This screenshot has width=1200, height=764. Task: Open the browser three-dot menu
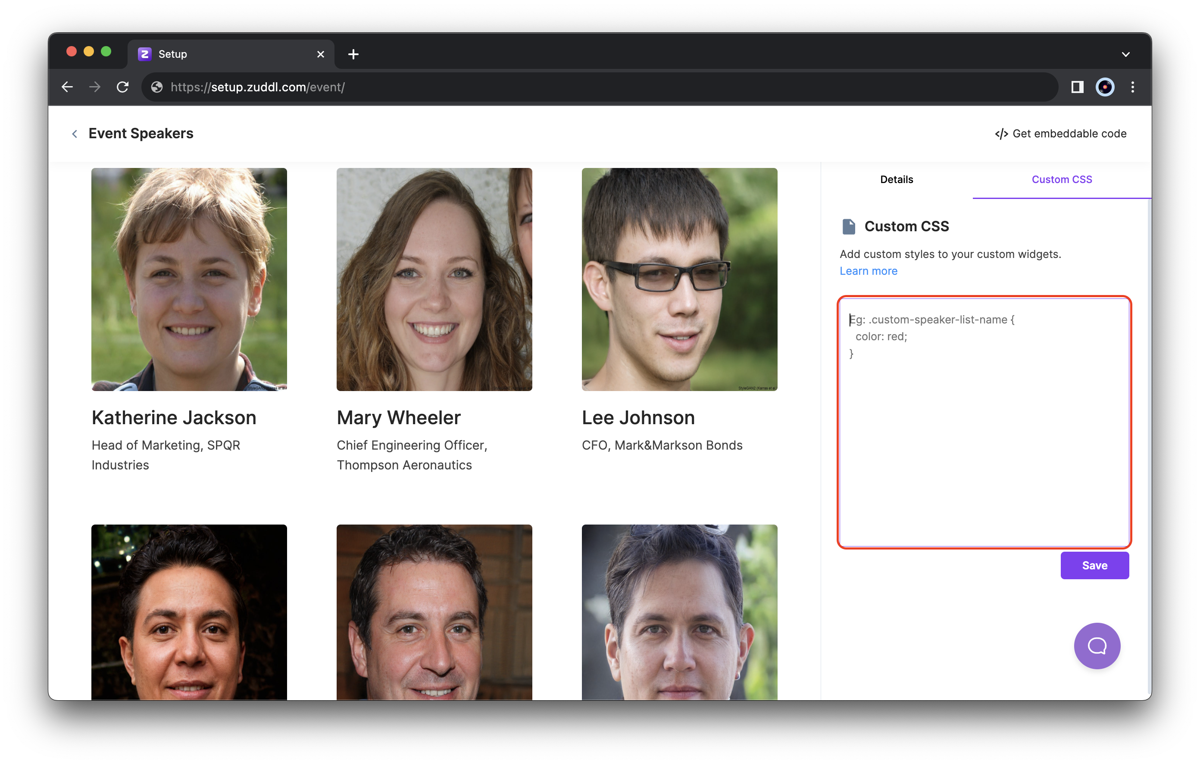1133,87
